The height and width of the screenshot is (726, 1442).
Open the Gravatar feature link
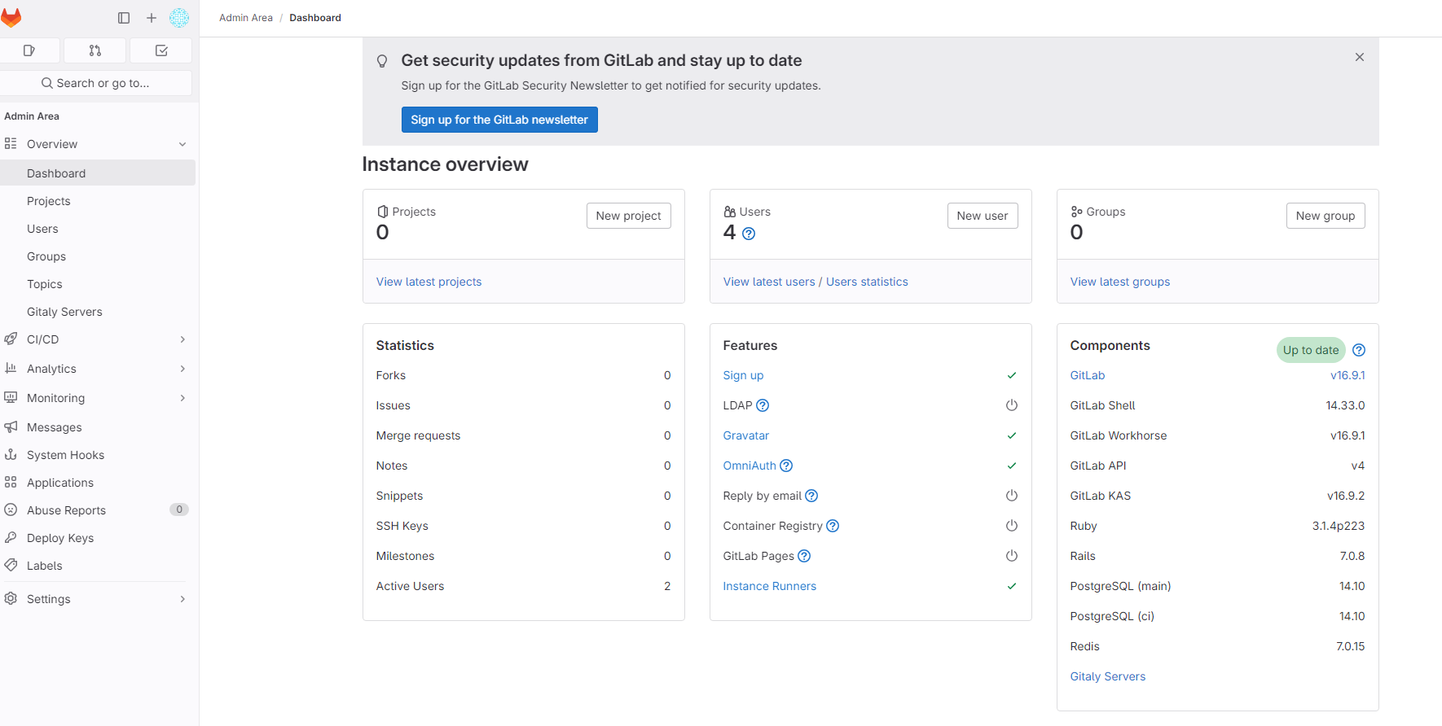point(746,435)
